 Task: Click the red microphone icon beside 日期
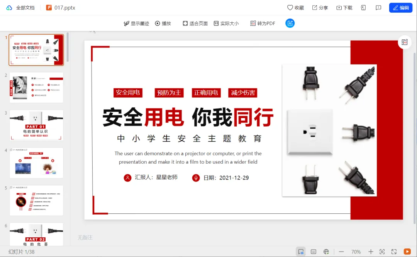pyautogui.click(x=196, y=178)
